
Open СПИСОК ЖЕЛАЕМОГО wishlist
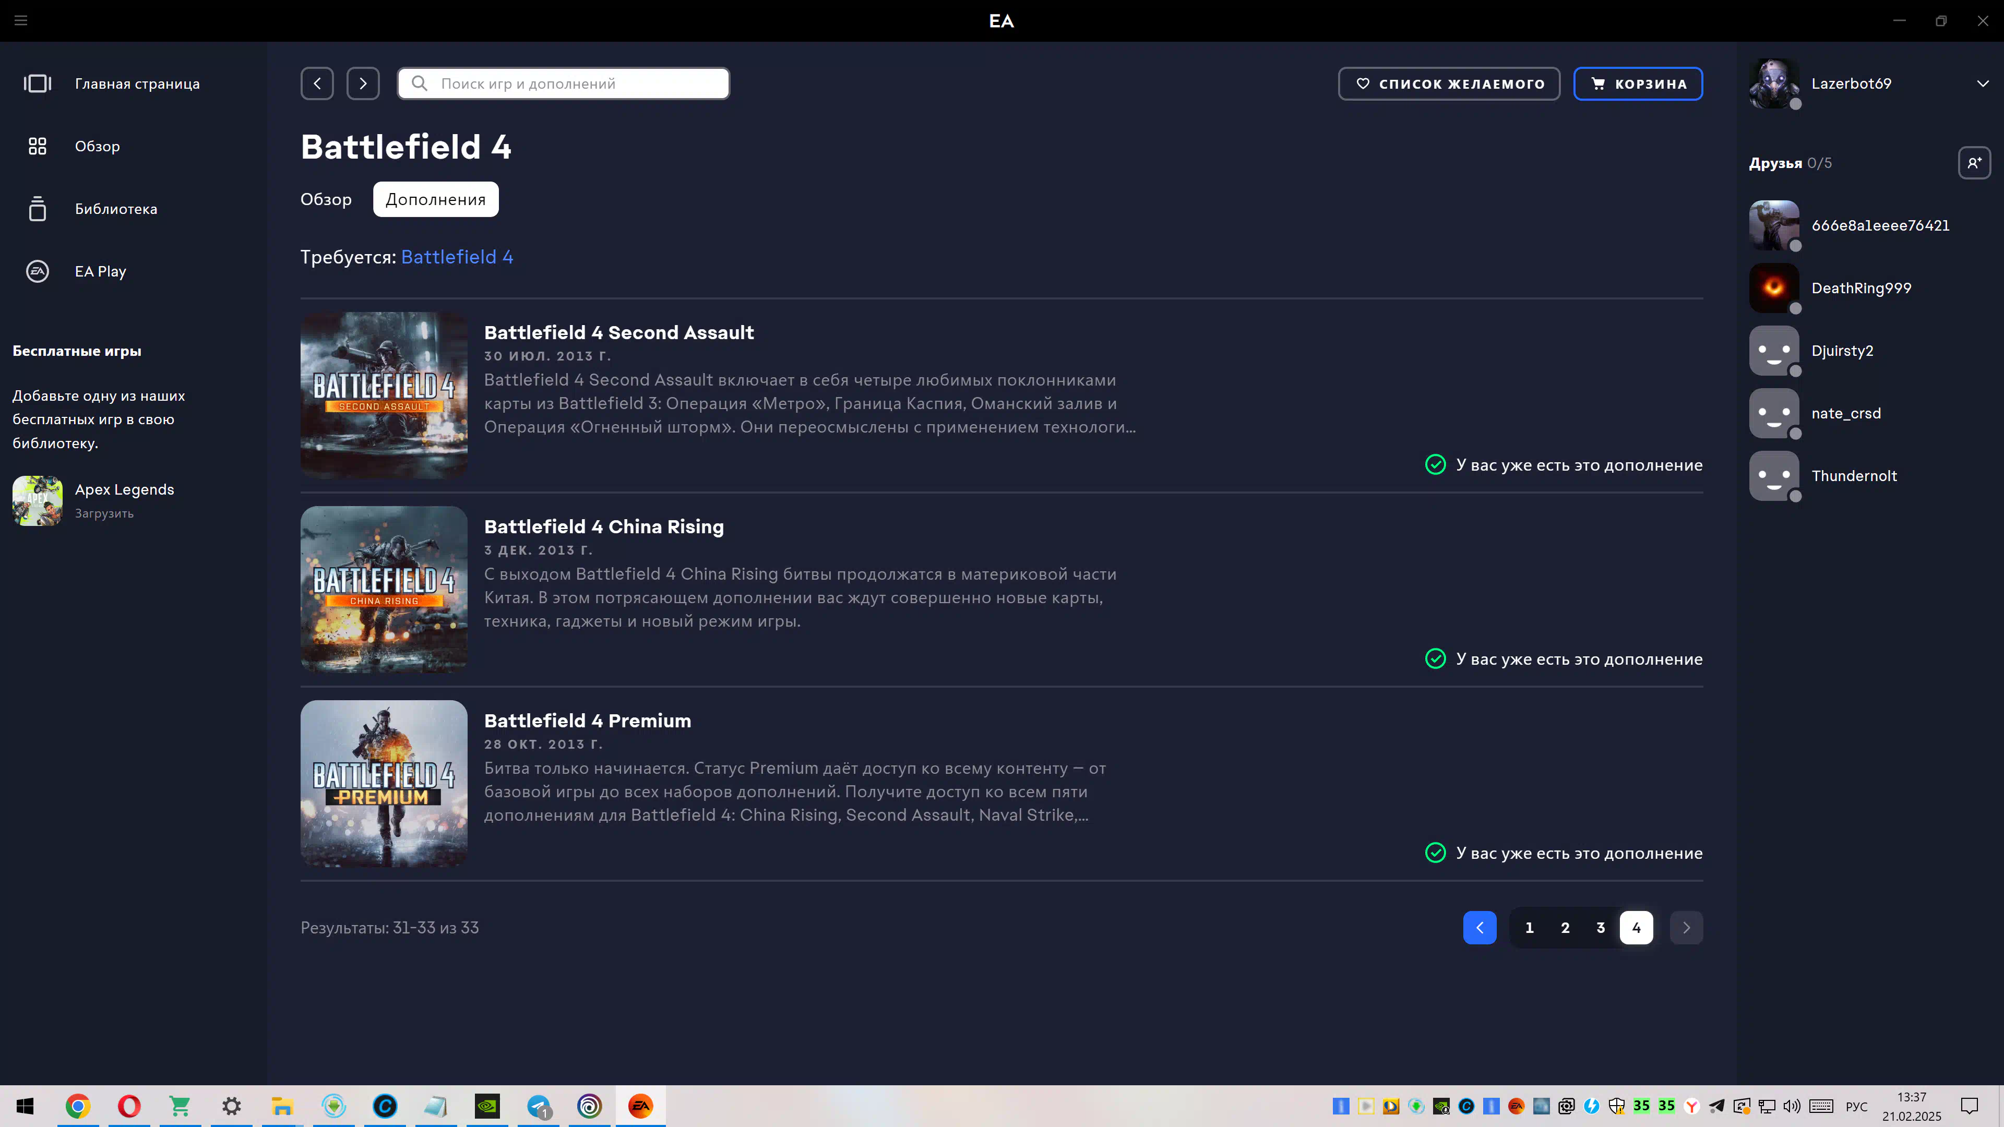tap(1449, 83)
